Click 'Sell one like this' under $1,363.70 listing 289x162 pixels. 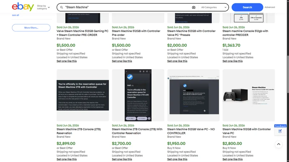click(x=232, y=61)
